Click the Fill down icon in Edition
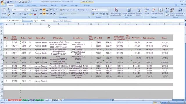 (x=167, y=12)
